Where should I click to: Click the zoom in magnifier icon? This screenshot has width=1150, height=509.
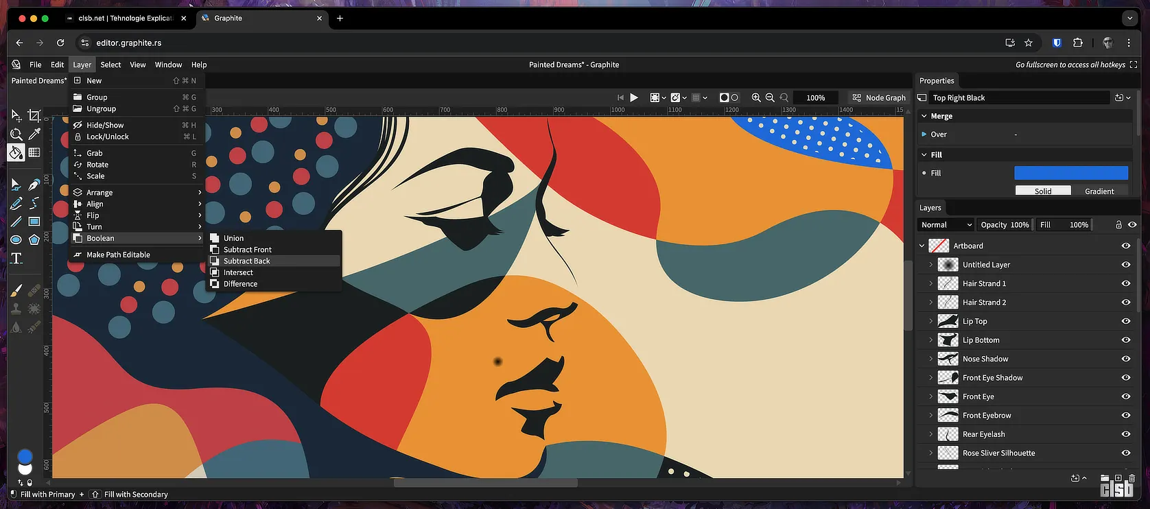[x=756, y=97]
